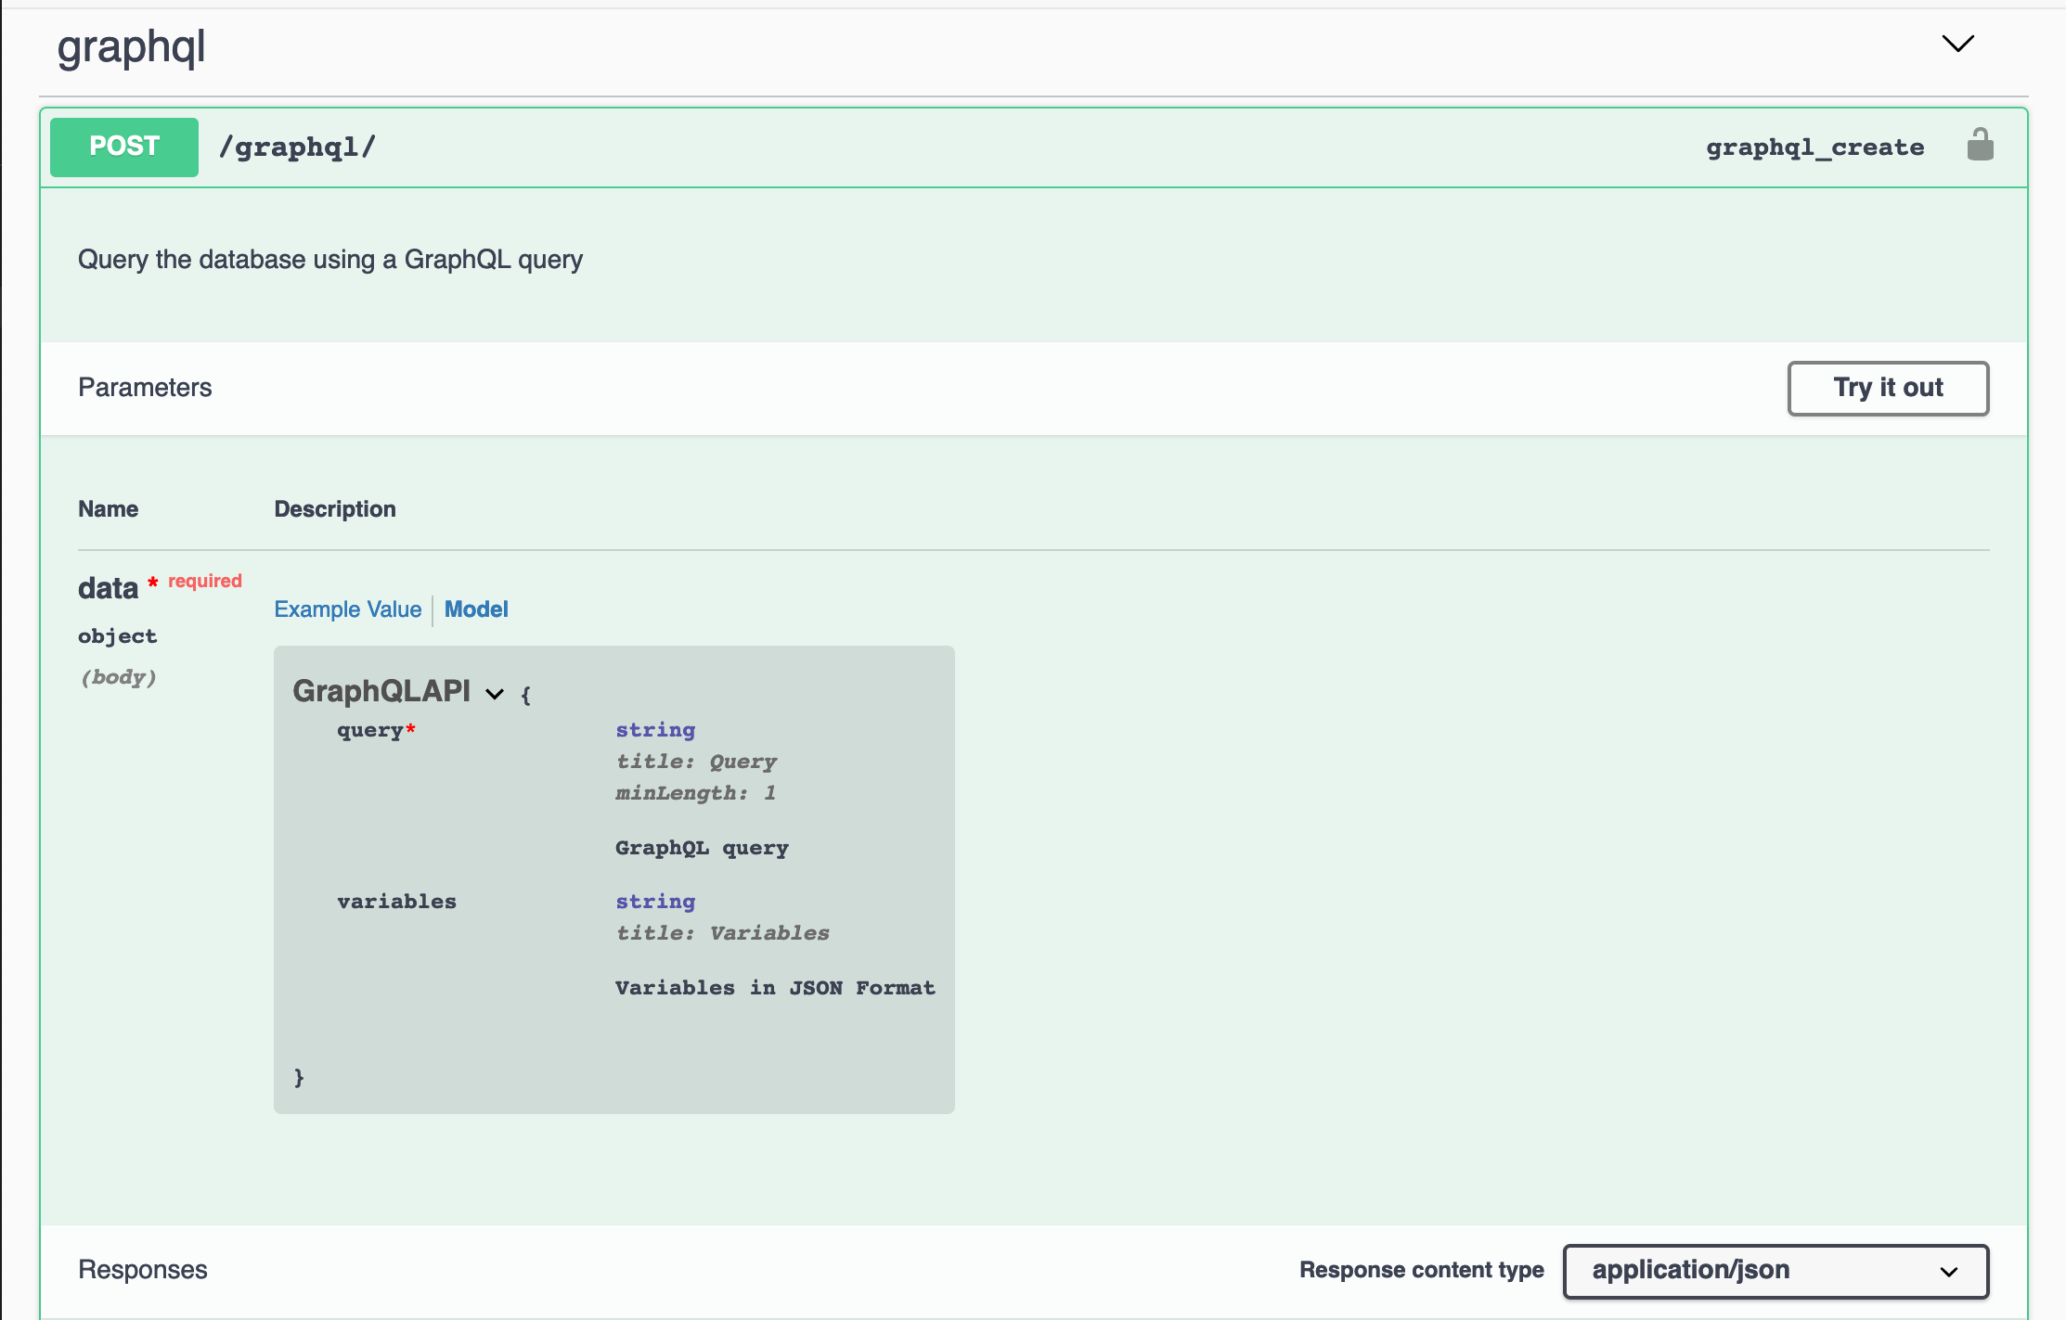2066x1320 pixels.
Task: Collapse the graphql section chevron
Action: tap(1957, 44)
